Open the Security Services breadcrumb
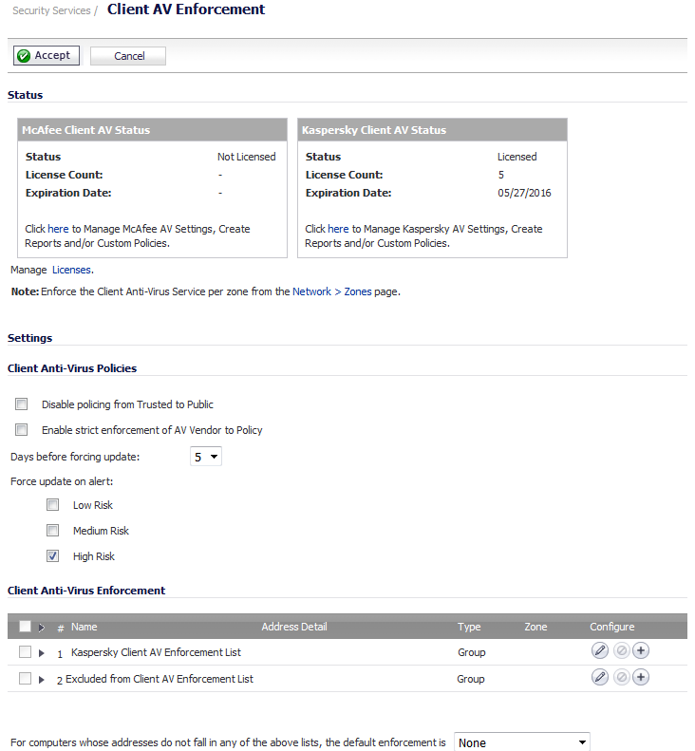This screenshot has width=695, height=751. [x=51, y=10]
